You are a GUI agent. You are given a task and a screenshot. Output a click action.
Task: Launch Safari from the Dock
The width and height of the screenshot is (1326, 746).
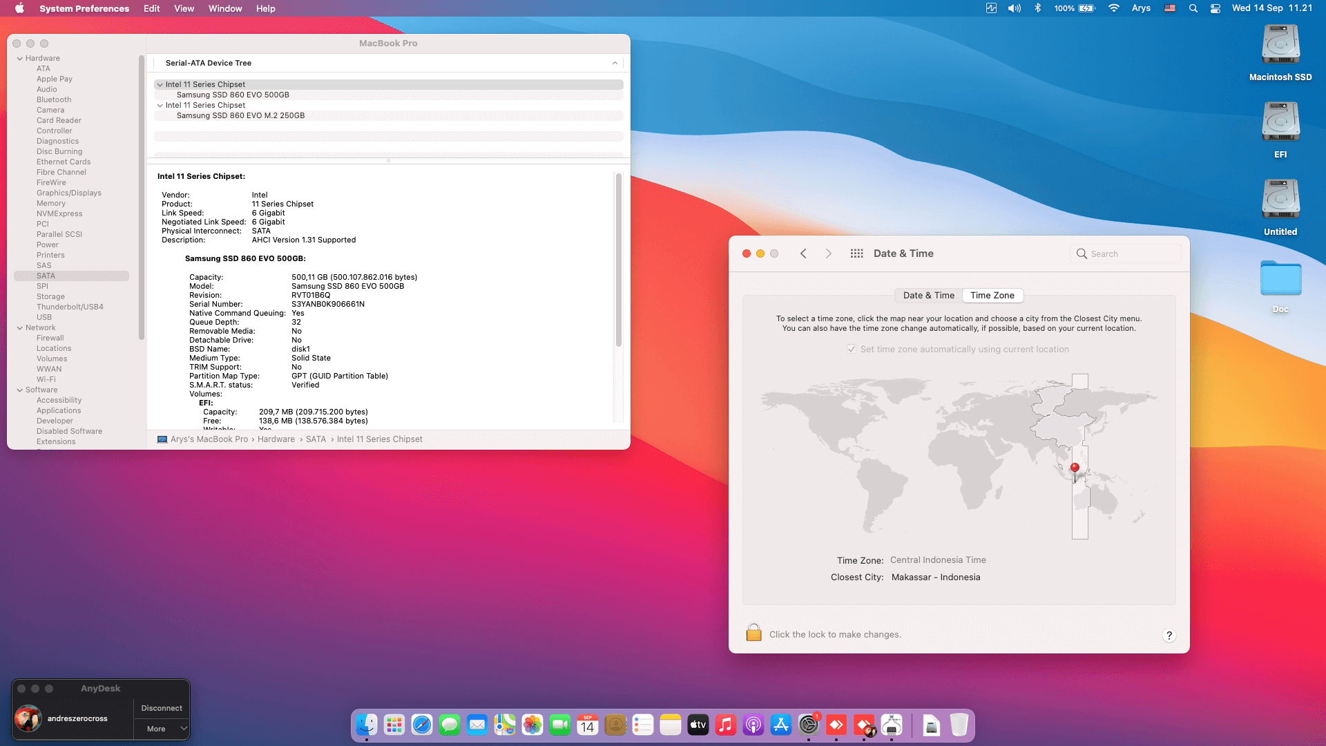tap(422, 725)
